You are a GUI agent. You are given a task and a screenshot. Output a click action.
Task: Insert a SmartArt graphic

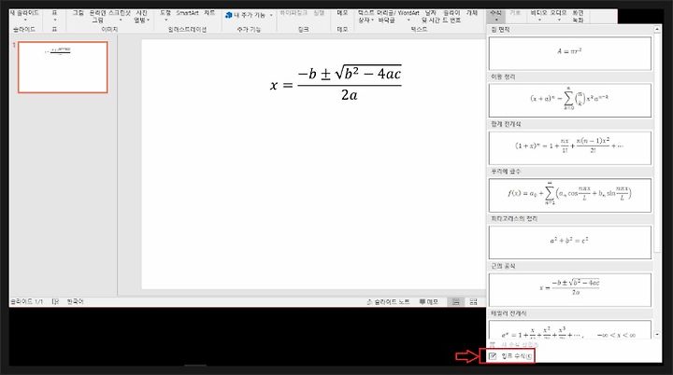click(187, 13)
